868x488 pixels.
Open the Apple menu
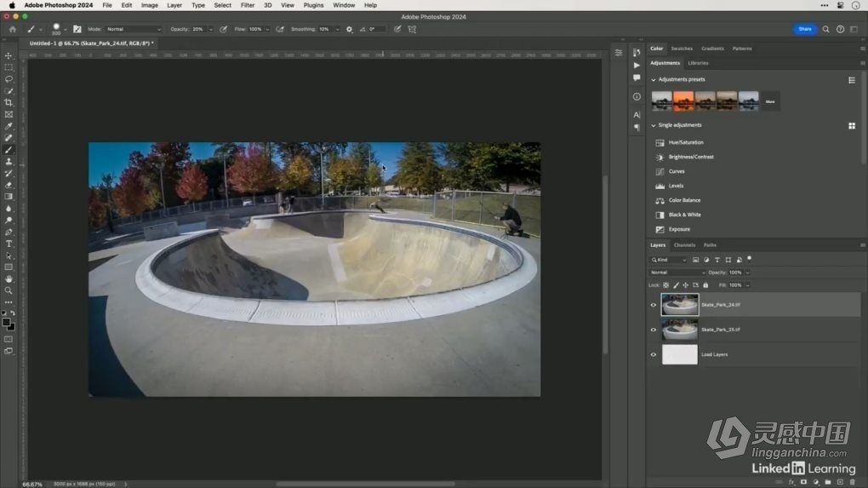tap(12, 5)
